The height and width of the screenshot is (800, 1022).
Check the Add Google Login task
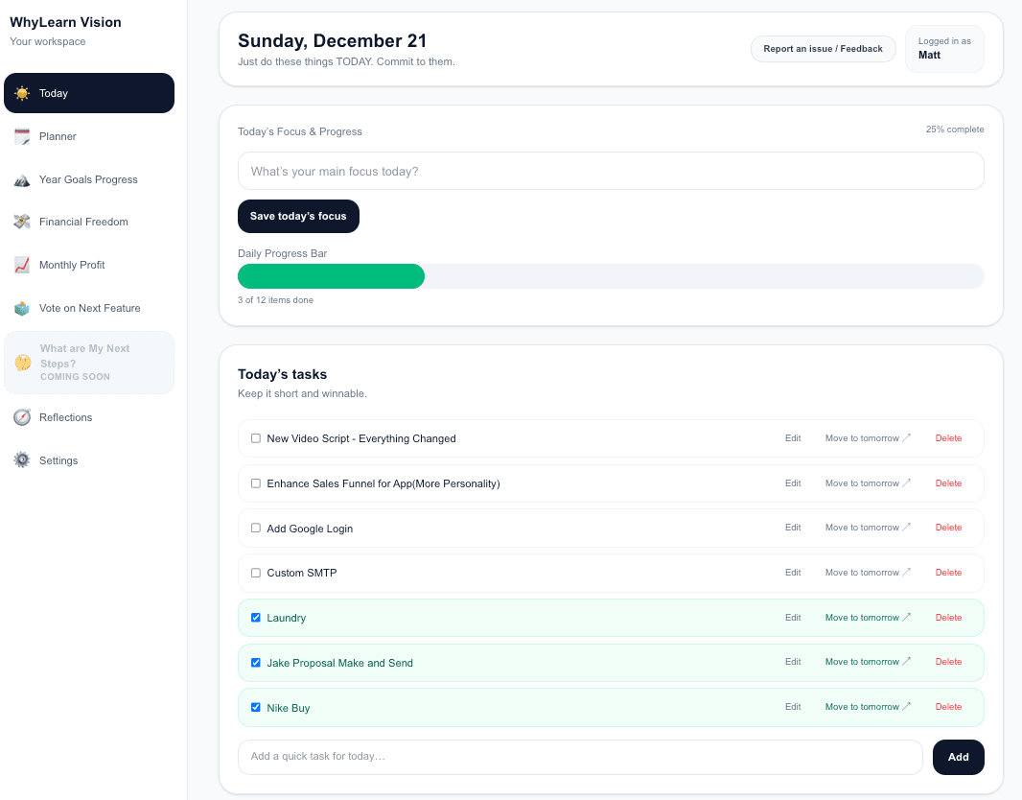255,528
